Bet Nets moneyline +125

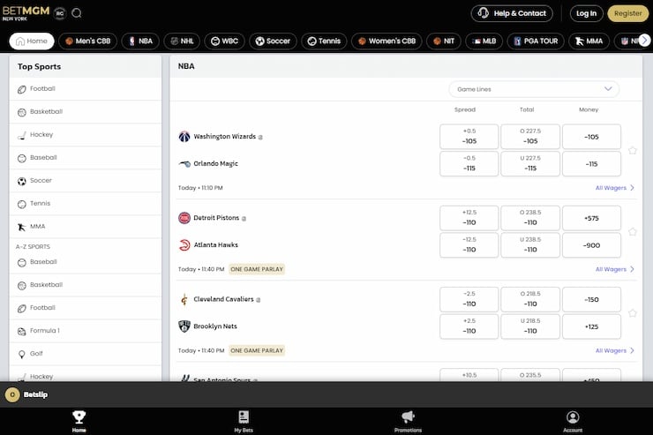click(x=591, y=326)
